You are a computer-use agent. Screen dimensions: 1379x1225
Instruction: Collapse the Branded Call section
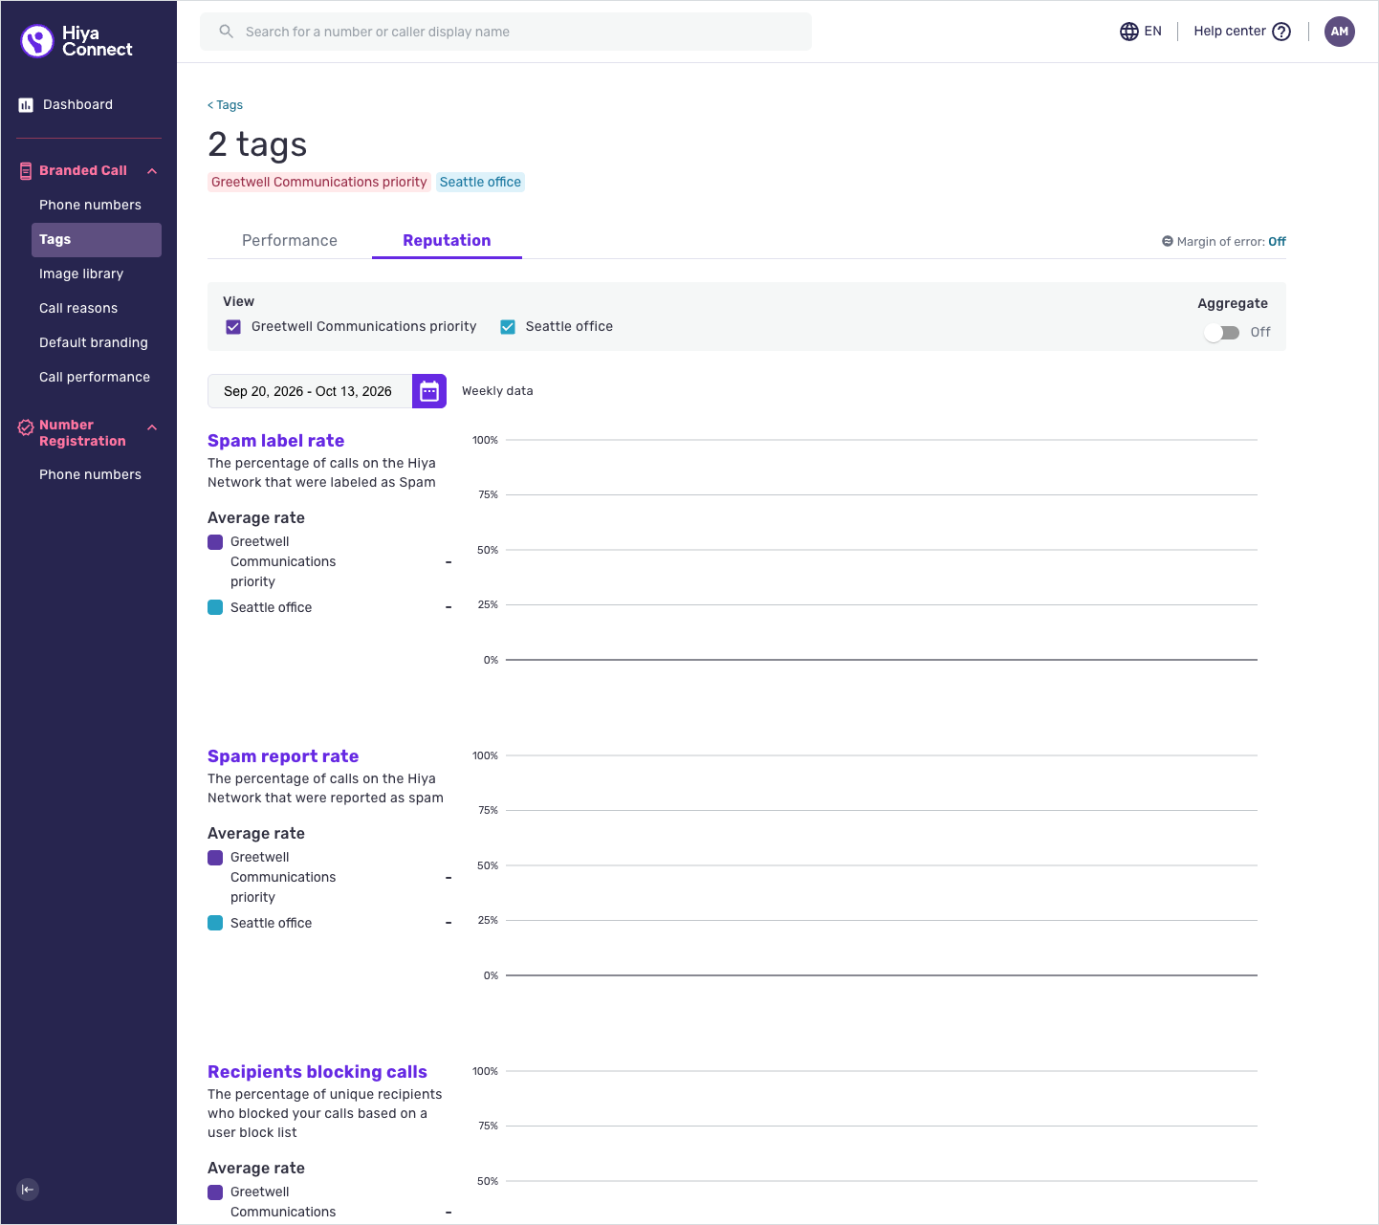click(x=152, y=171)
